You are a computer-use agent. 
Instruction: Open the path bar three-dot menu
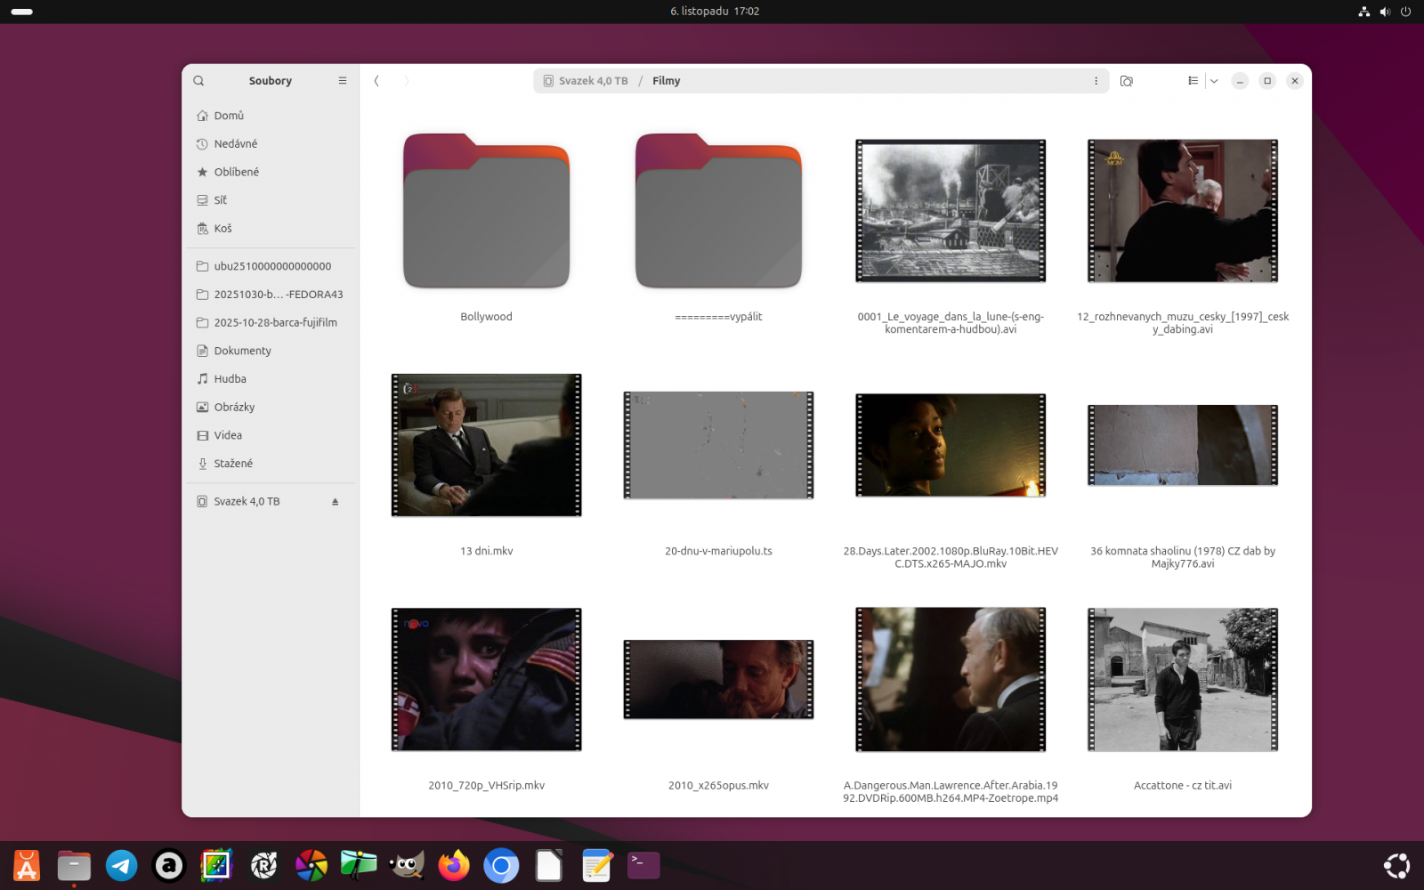1096,81
